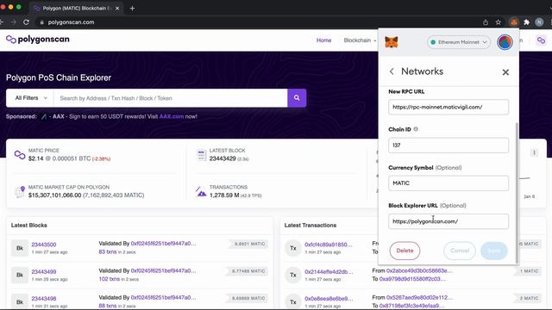Open the MetaMask extension icon in toolbar
552x310 pixels.
pos(514,22)
